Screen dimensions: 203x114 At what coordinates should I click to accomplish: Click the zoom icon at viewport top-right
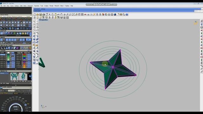[x=196, y=22]
